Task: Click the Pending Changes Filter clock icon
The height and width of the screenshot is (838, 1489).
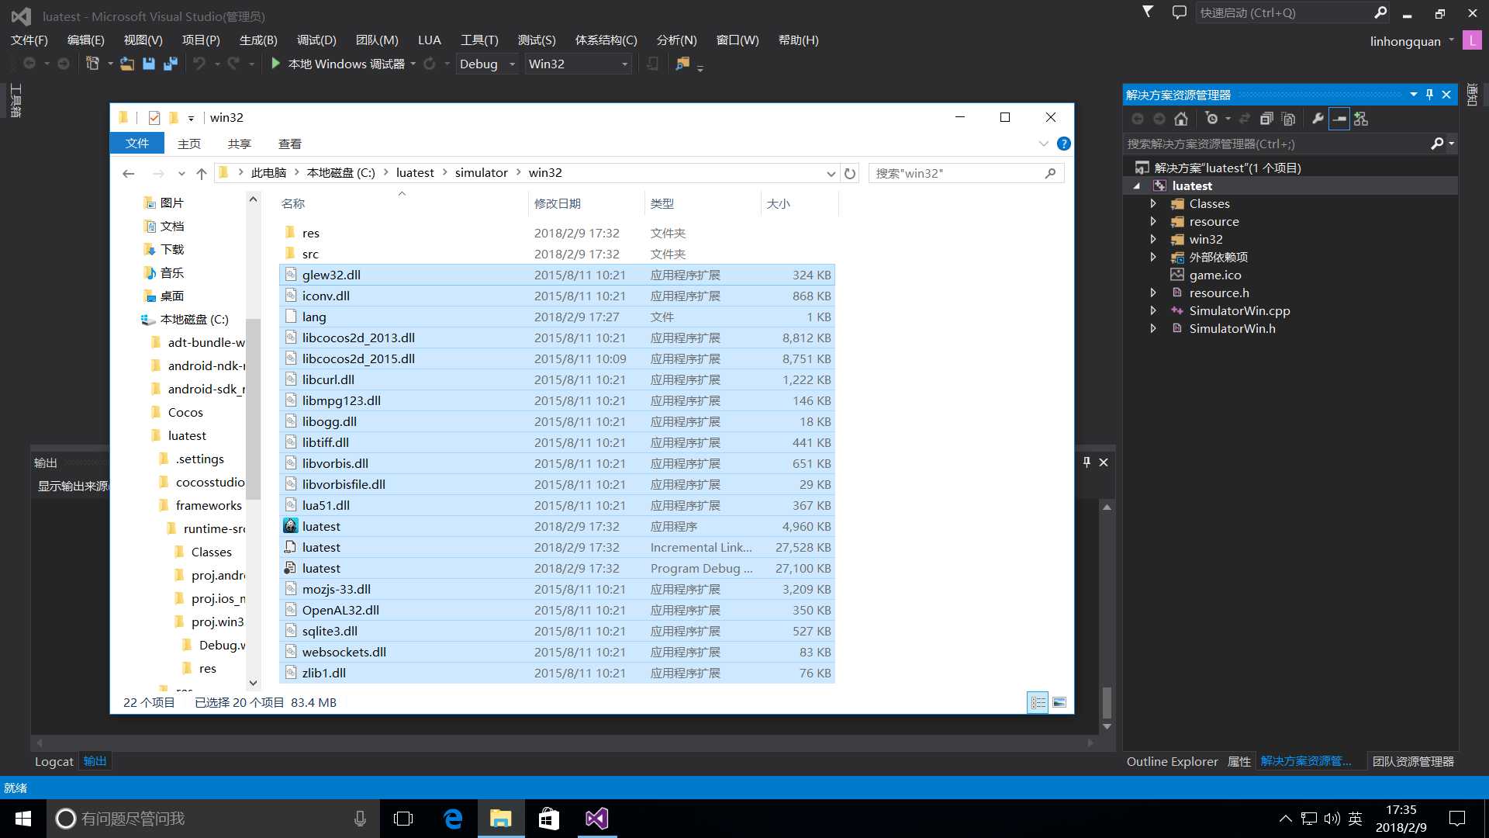Action: tap(1211, 119)
